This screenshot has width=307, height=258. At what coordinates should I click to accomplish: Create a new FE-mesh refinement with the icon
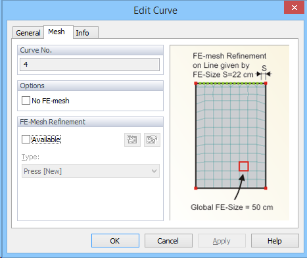(132, 140)
